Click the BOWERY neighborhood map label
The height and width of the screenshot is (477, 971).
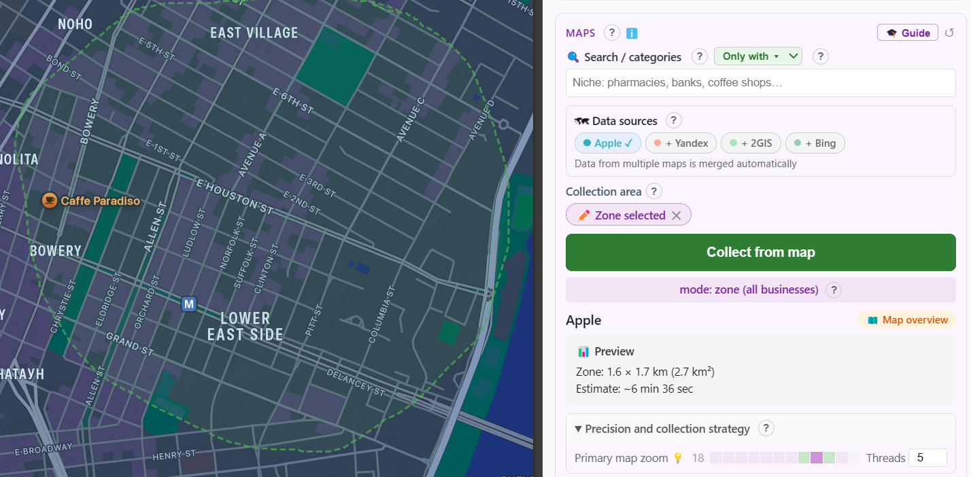click(x=56, y=251)
